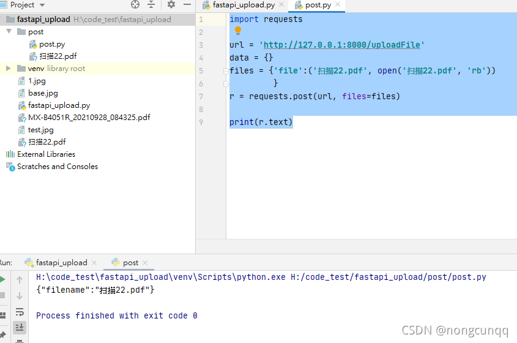Open Project panel settings gear
Screen dimensions: 517x343
(171, 4)
